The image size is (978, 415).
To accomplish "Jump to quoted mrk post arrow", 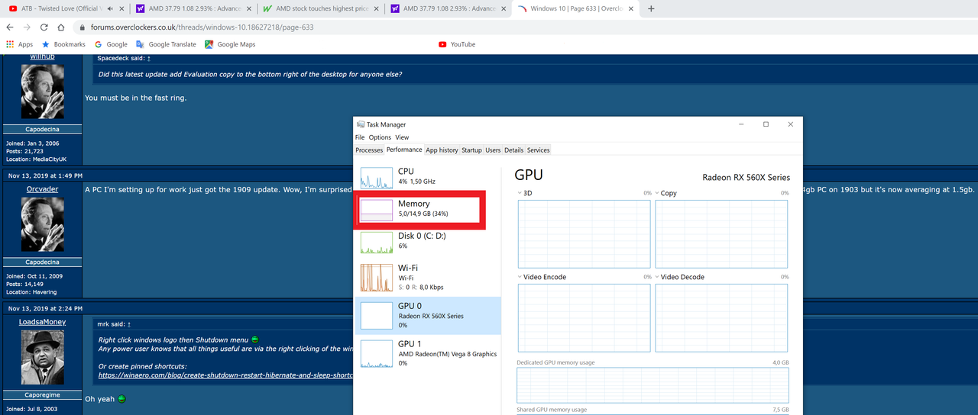I will [129, 324].
